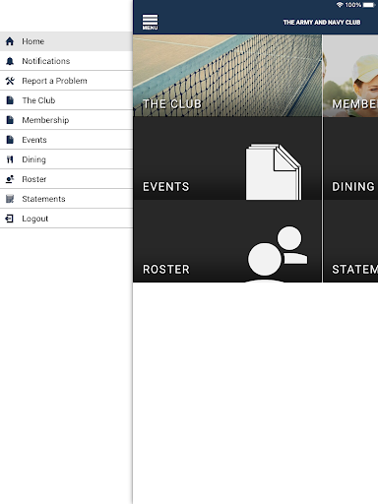The width and height of the screenshot is (378, 504).
Task: Select Home in the side menu
Action: 66,41
